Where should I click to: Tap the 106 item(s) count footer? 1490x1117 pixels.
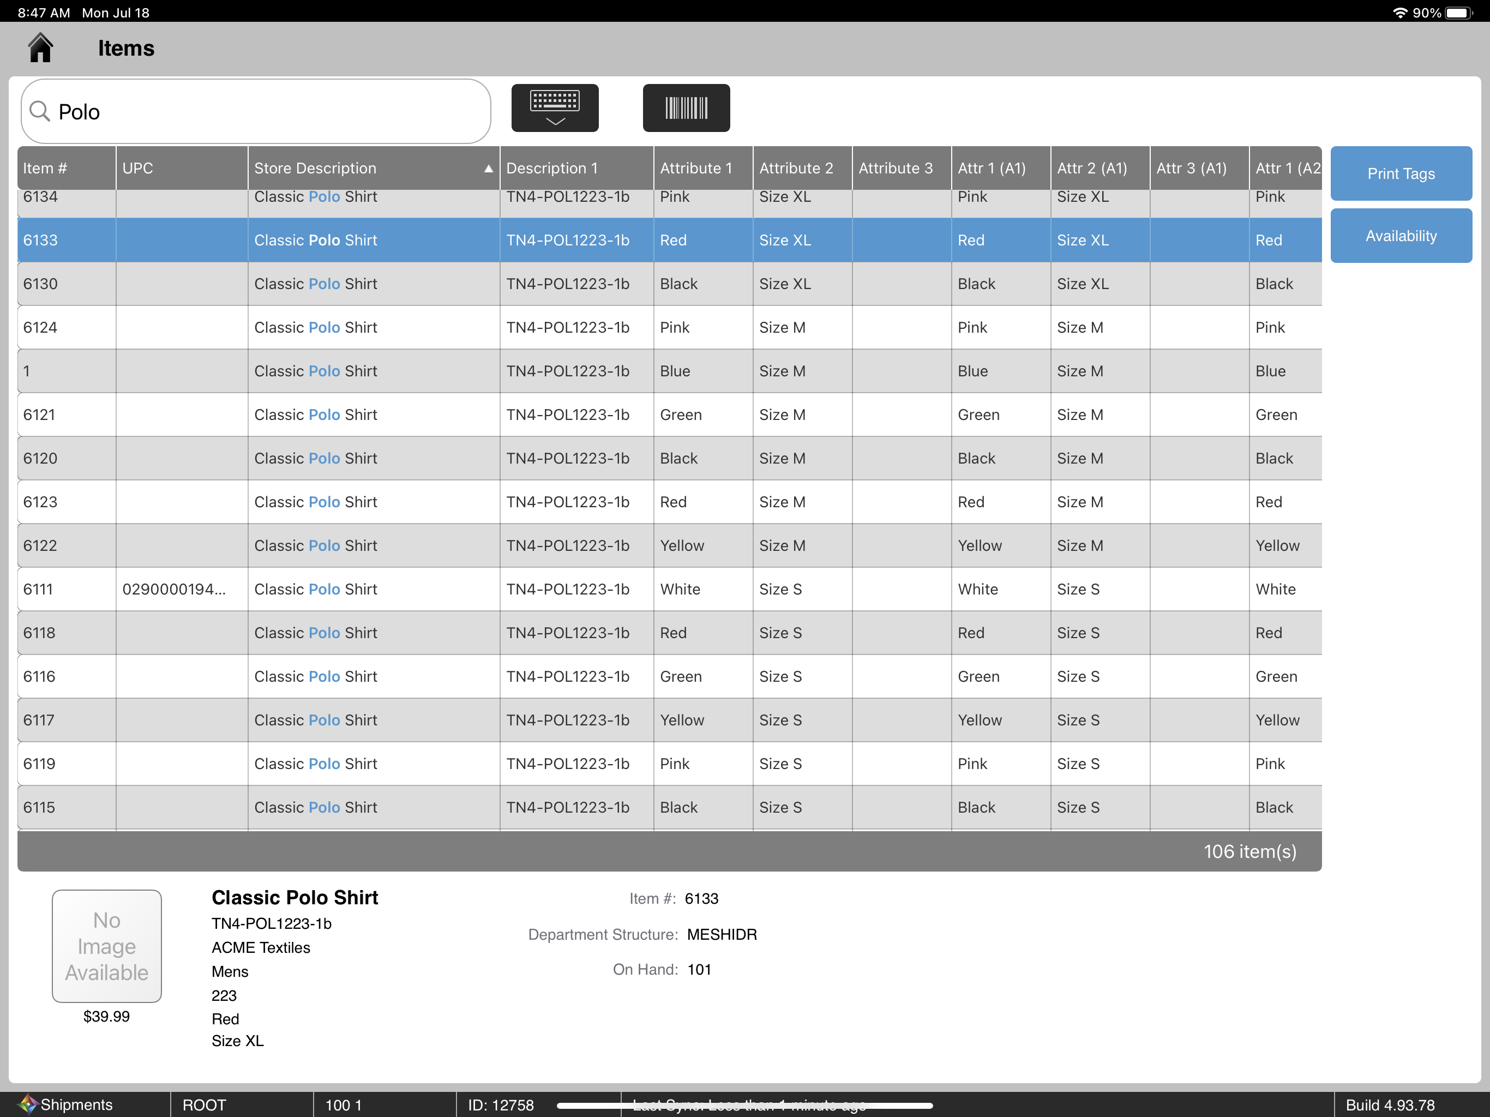[1249, 851]
